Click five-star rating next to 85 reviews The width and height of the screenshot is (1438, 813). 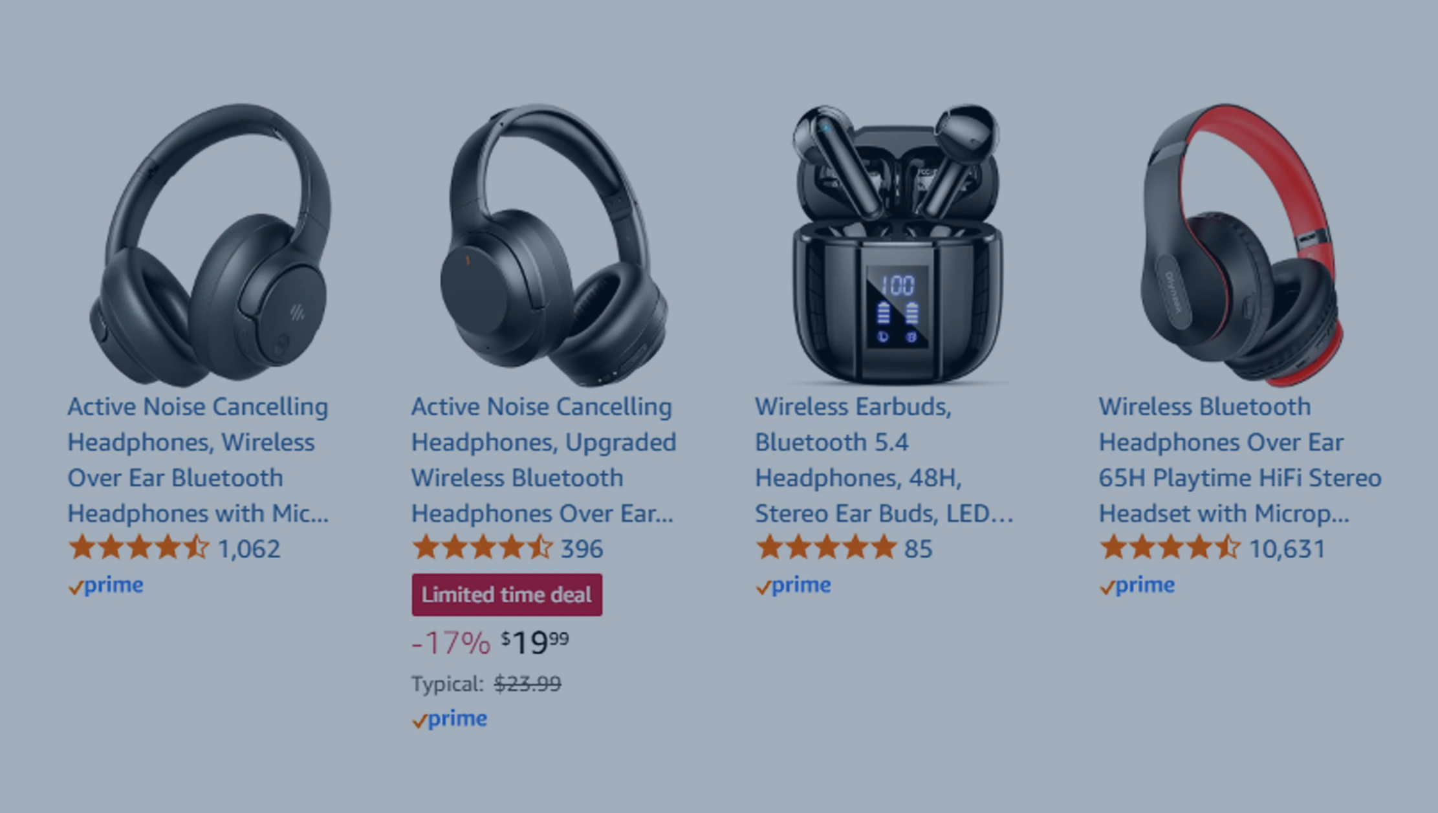[x=827, y=548]
